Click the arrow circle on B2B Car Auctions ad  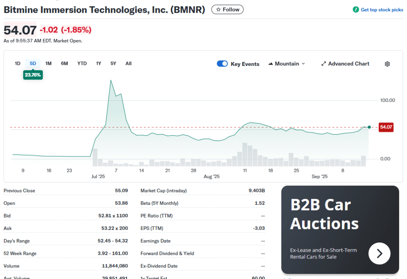click(379, 253)
